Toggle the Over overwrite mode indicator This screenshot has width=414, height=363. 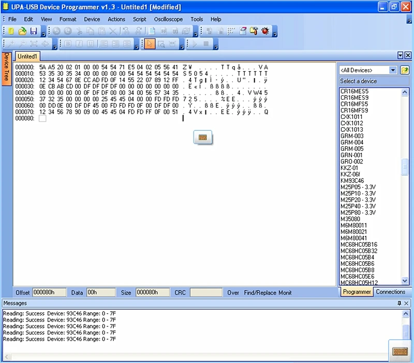click(x=233, y=293)
